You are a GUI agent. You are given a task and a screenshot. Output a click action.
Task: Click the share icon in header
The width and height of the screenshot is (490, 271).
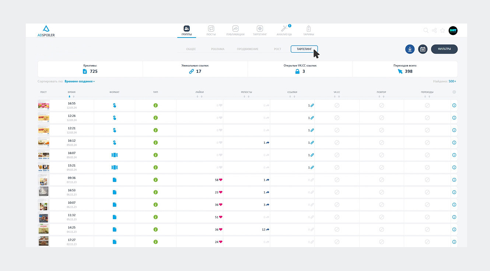point(434,31)
